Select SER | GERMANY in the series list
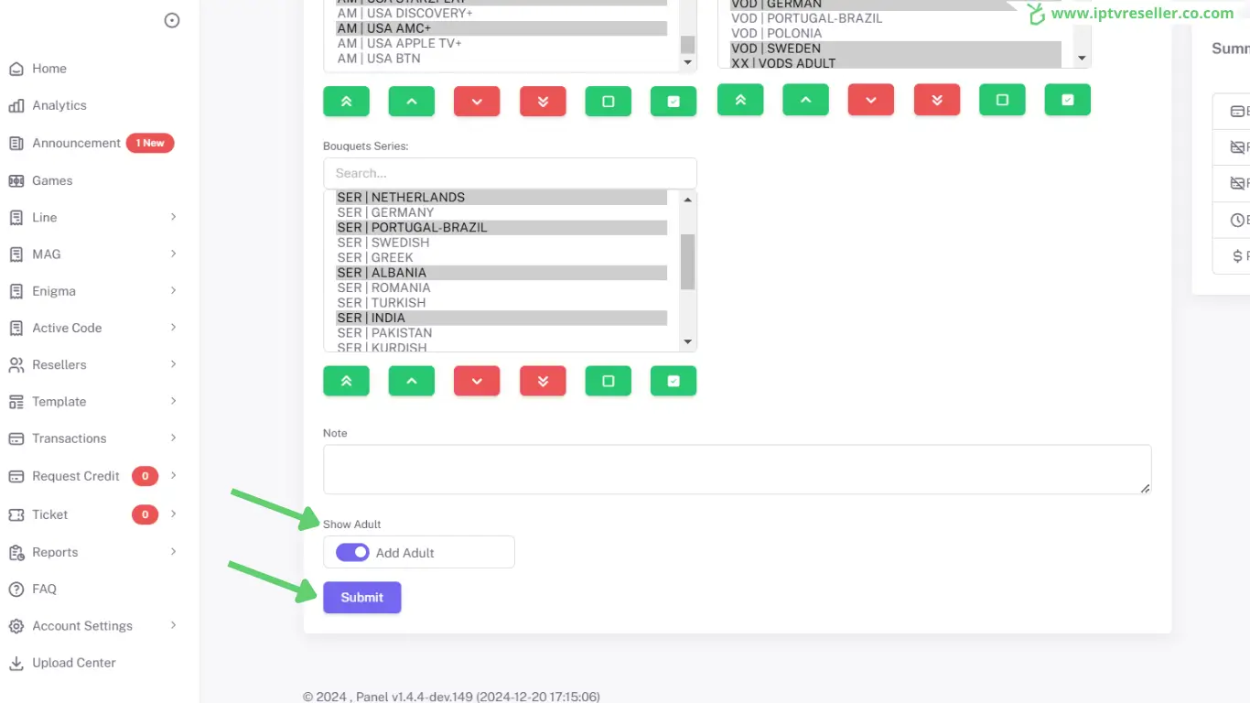Image resolution: width=1250 pixels, height=703 pixels. 385,212
